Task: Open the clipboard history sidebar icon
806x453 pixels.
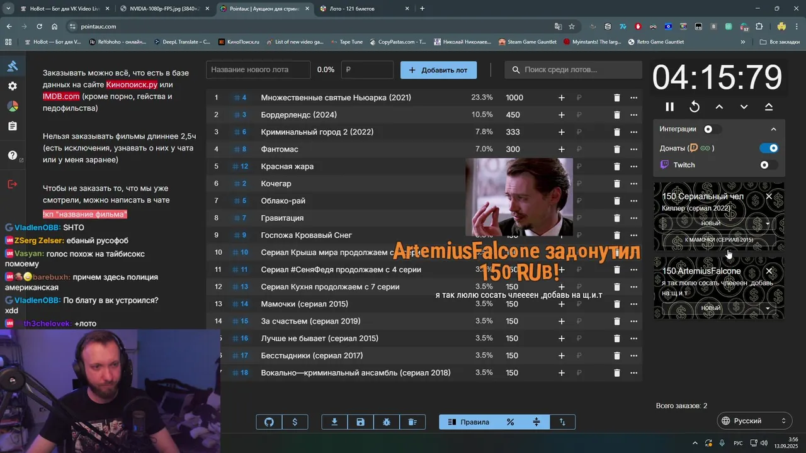Action: tap(13, 126)
